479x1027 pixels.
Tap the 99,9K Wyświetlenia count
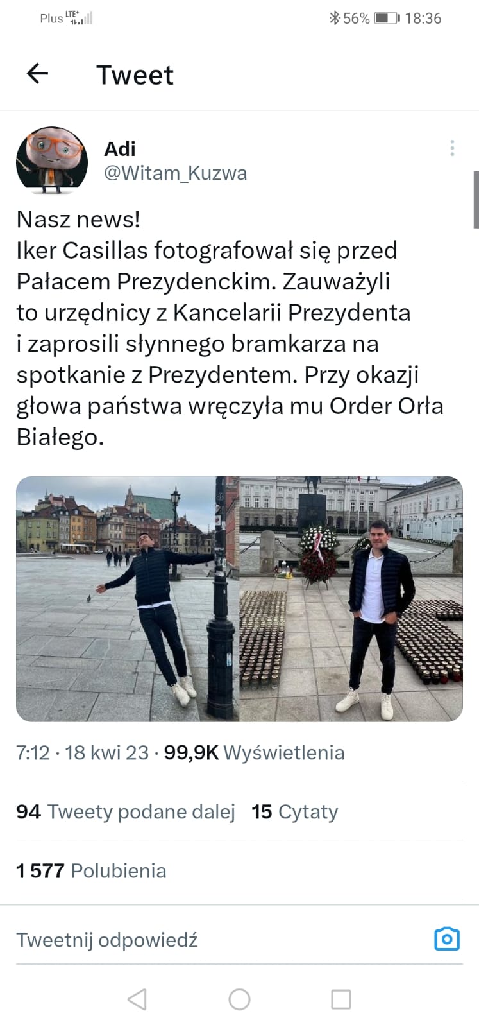(254, 752)
